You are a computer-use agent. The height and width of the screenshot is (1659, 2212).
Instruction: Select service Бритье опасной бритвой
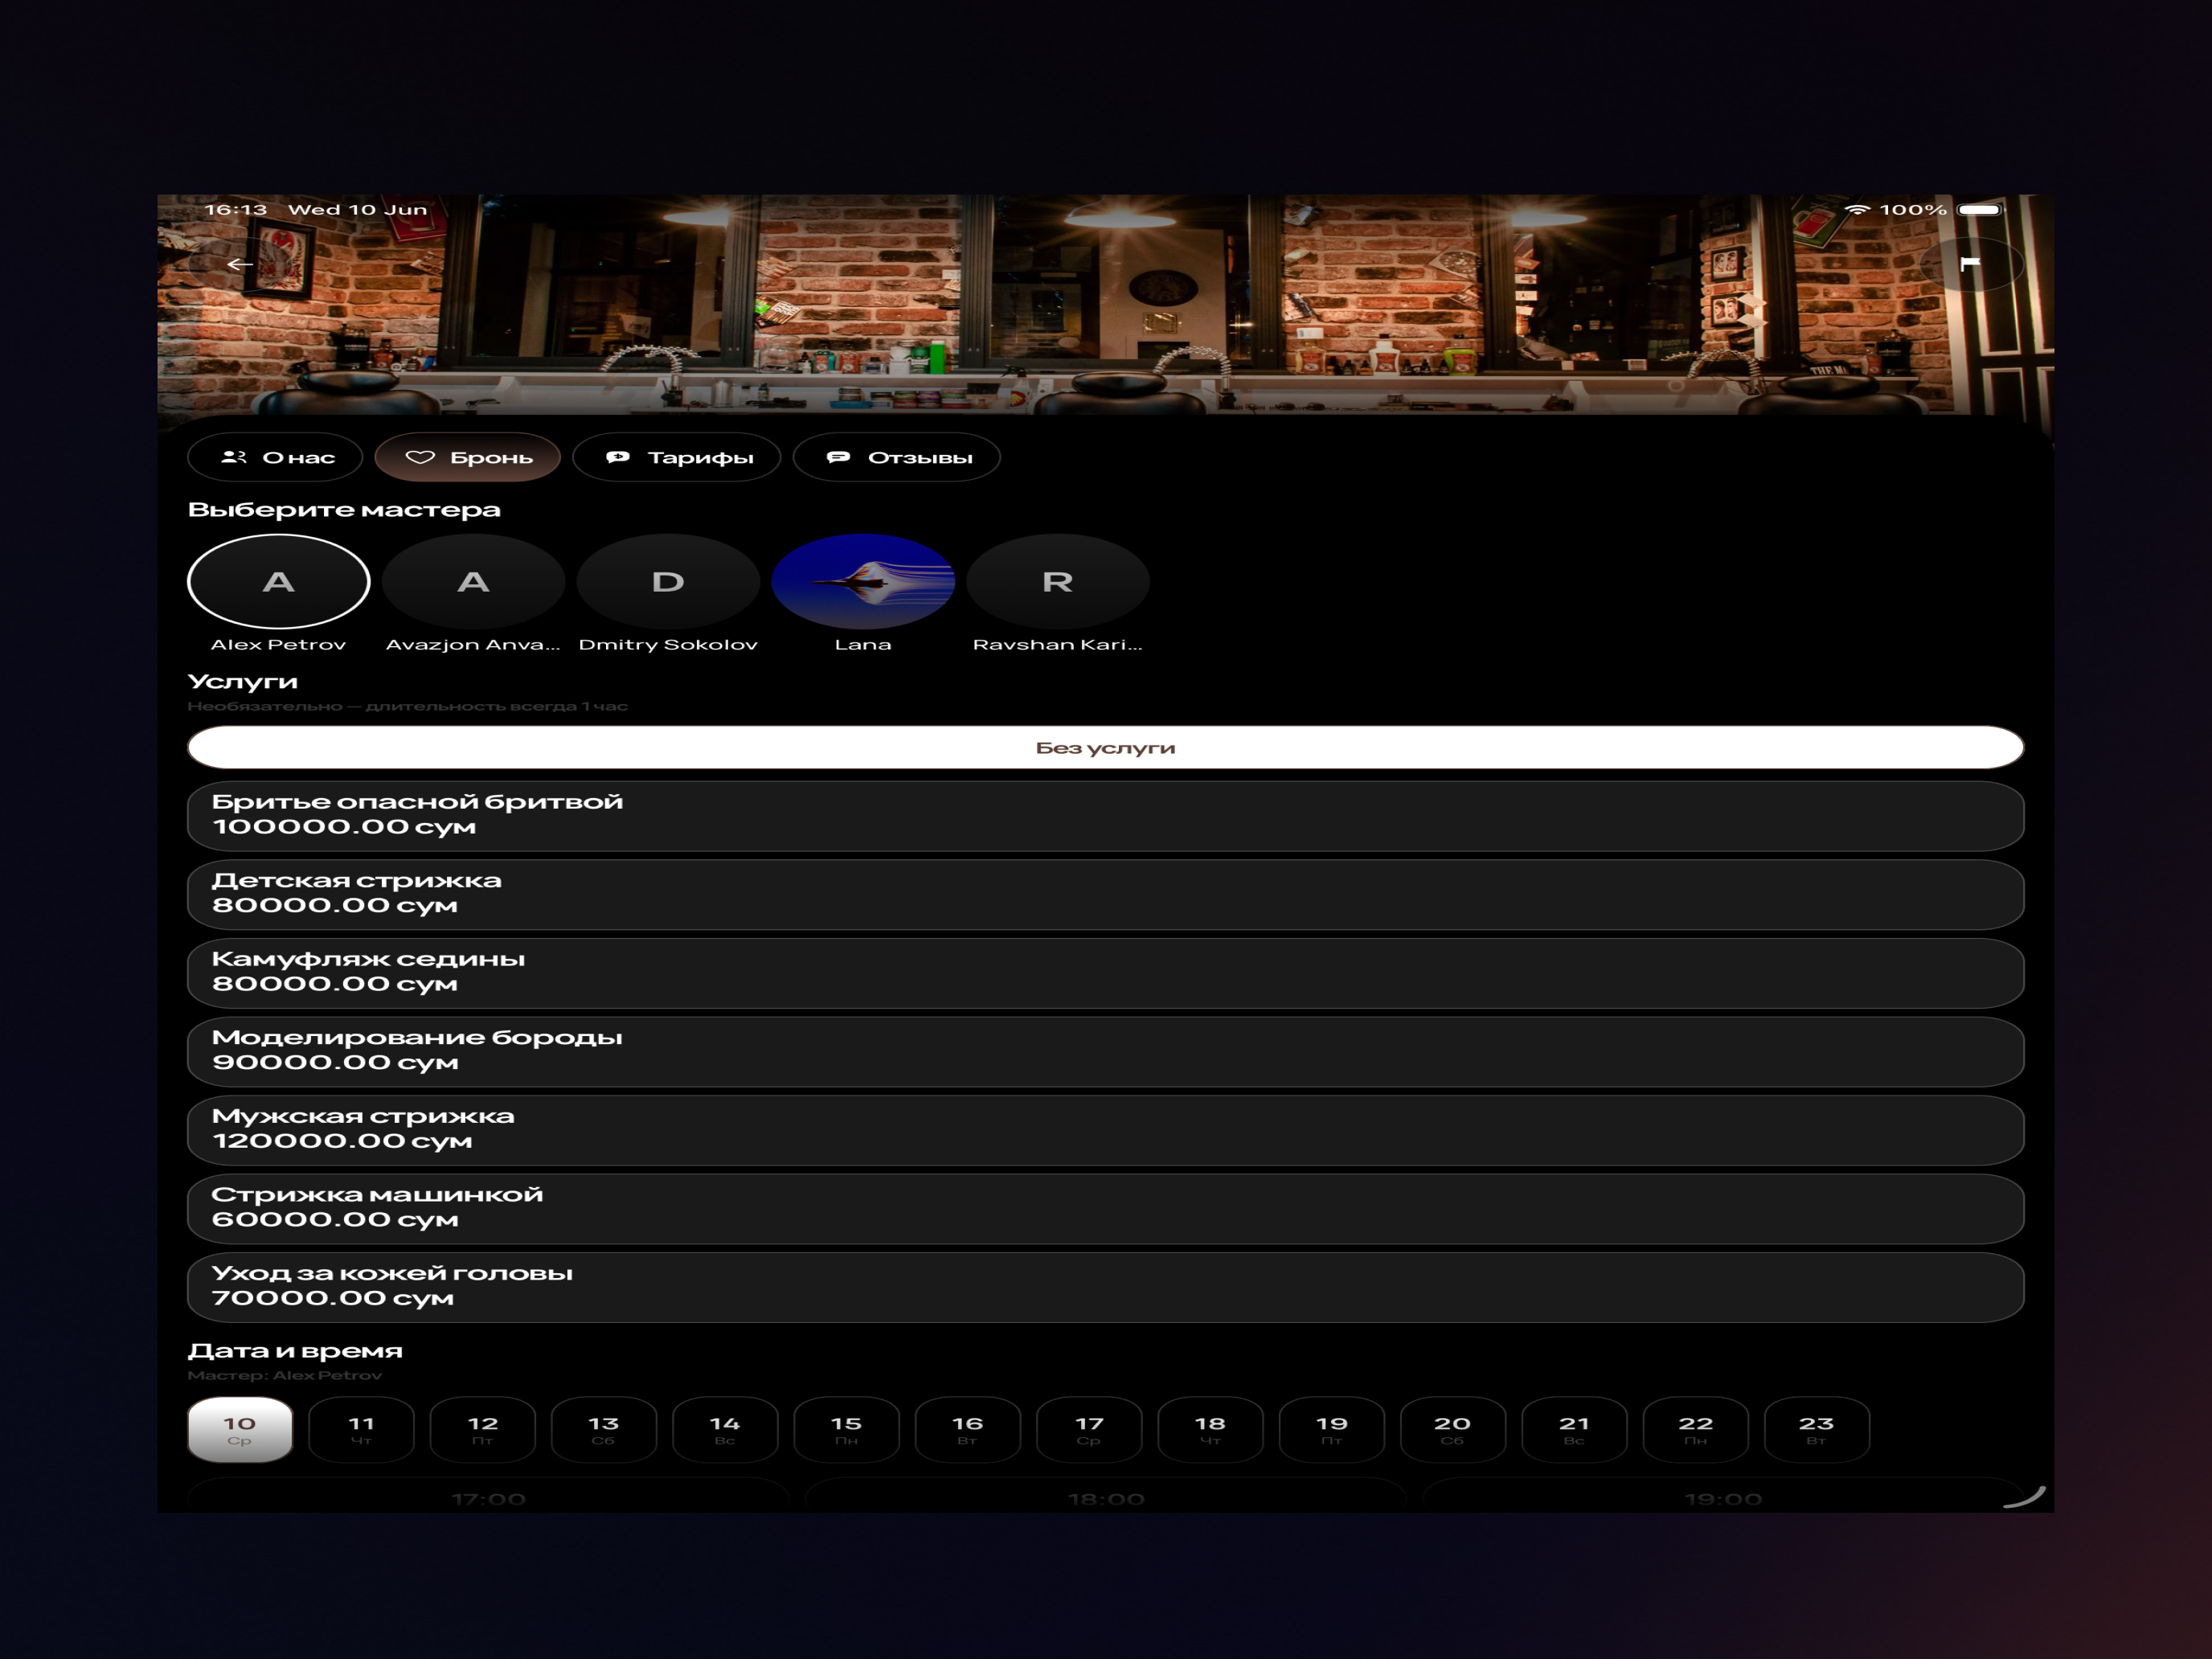pos(1106,816)
